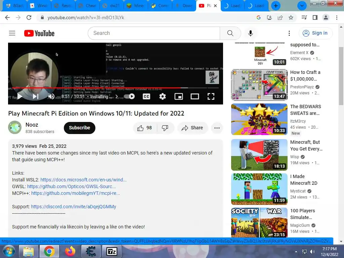
Task: Open the YouTube hamburger guide menu
Action: click(12, 33)
